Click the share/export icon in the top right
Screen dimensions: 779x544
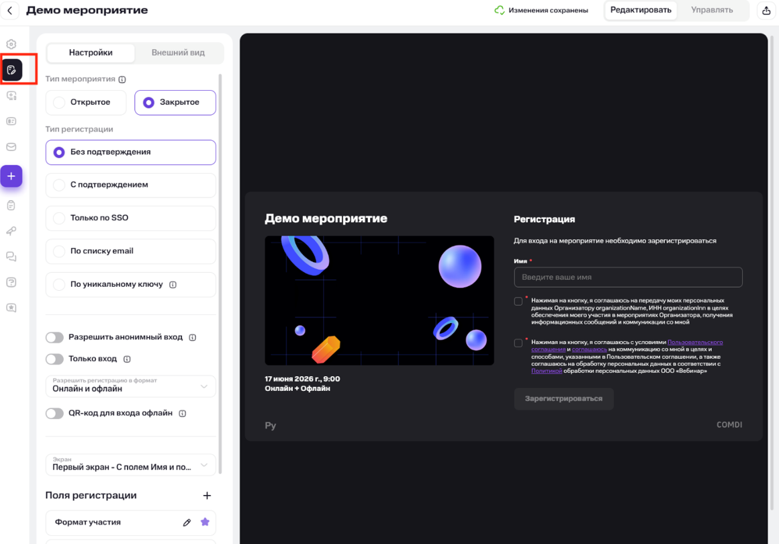(766, 11)
